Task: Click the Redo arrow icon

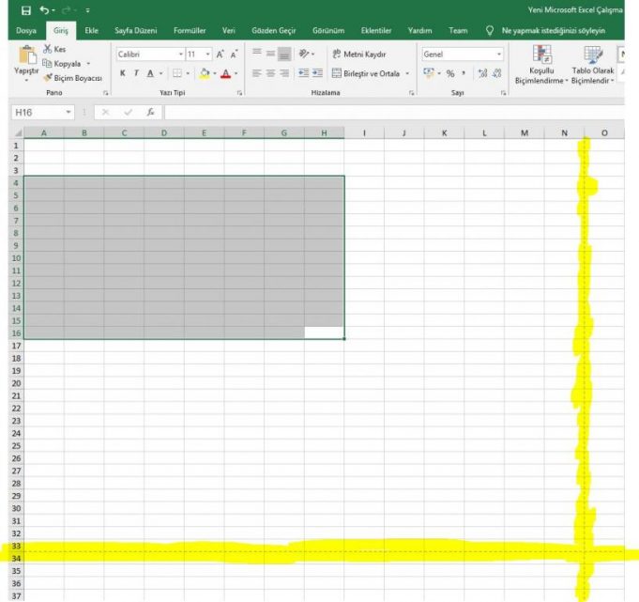Action: (68, 10)
